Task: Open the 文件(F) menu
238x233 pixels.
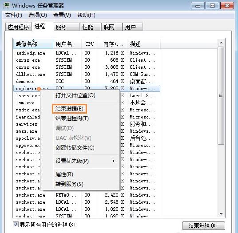Action: 14,15
